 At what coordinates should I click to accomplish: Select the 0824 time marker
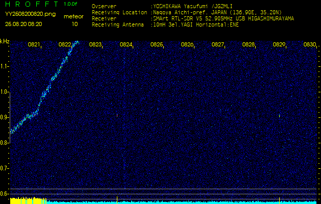pos(126,44)
